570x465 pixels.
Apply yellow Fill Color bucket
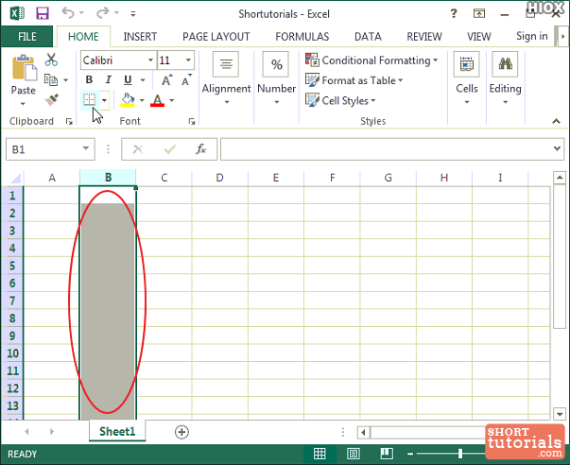(128, 99)
